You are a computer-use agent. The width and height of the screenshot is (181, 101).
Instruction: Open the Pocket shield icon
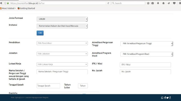(174, 3)
